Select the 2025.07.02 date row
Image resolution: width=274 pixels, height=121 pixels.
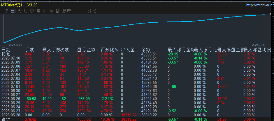pyautogui.click(x=11, y=82)
